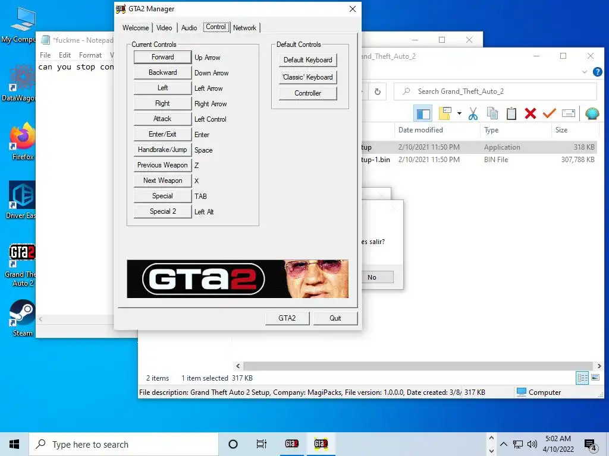Expand the Explorer ribbon chevron
Screen dimensions: 609x456
point(585,72)
